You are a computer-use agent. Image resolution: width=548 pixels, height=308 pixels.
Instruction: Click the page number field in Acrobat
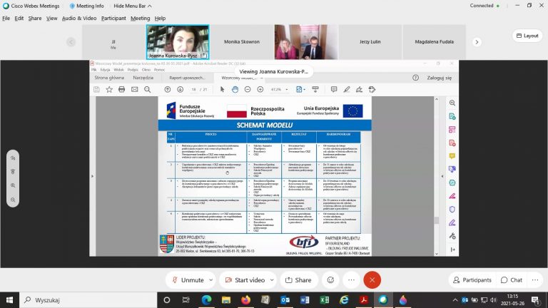193,90
